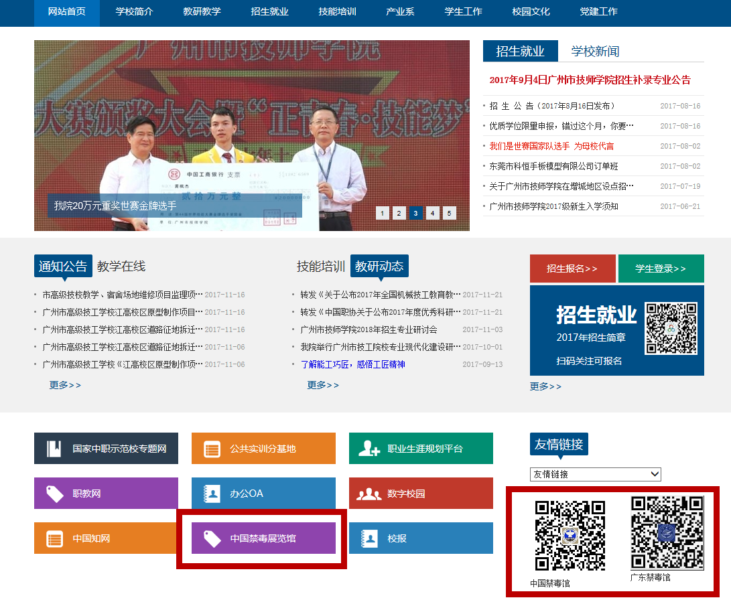Image resolution: width=731 pixels, height=600 pixels.
Task: Click the 招生就业 banner QR code
Action: coord(671,328)
